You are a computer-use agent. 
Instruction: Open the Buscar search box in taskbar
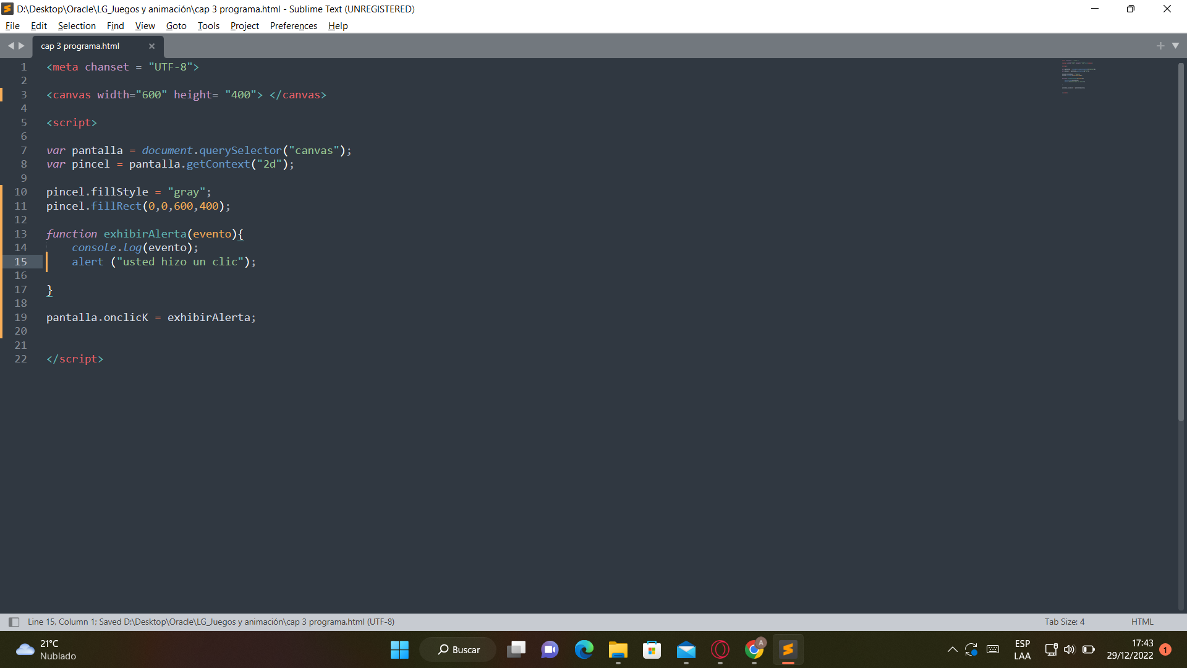[458, 649]
